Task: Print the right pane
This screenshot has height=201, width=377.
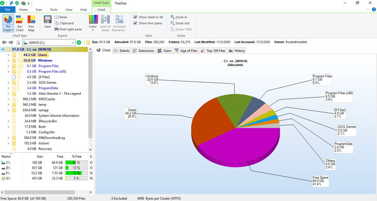Action: pos(68,29)
